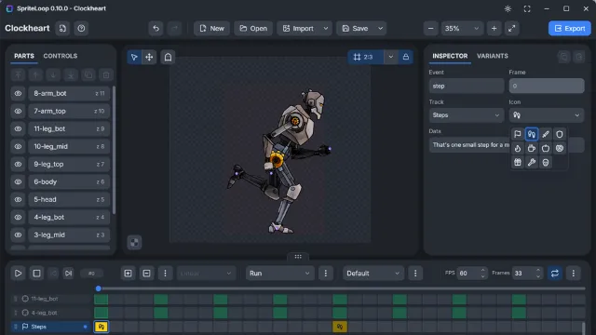
Task: Choose the flag icon in icon picker
Action: click(518, 134)
